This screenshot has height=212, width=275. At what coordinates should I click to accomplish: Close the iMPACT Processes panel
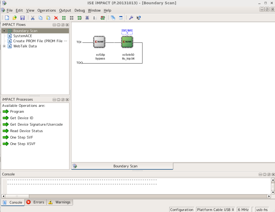(x=67, y=100)
